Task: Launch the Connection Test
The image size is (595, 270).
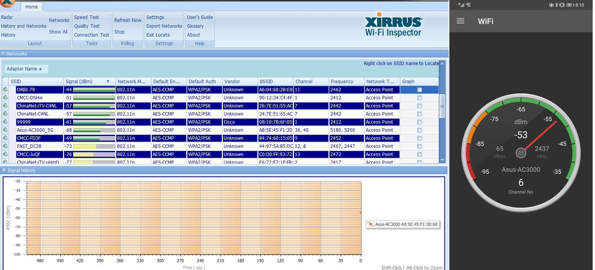Action: [x=92, y=35]
